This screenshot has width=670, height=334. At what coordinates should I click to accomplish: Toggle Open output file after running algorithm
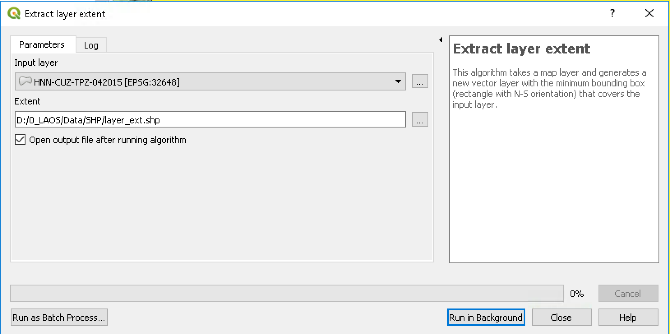pyautogui.click(x=20, y=140)
